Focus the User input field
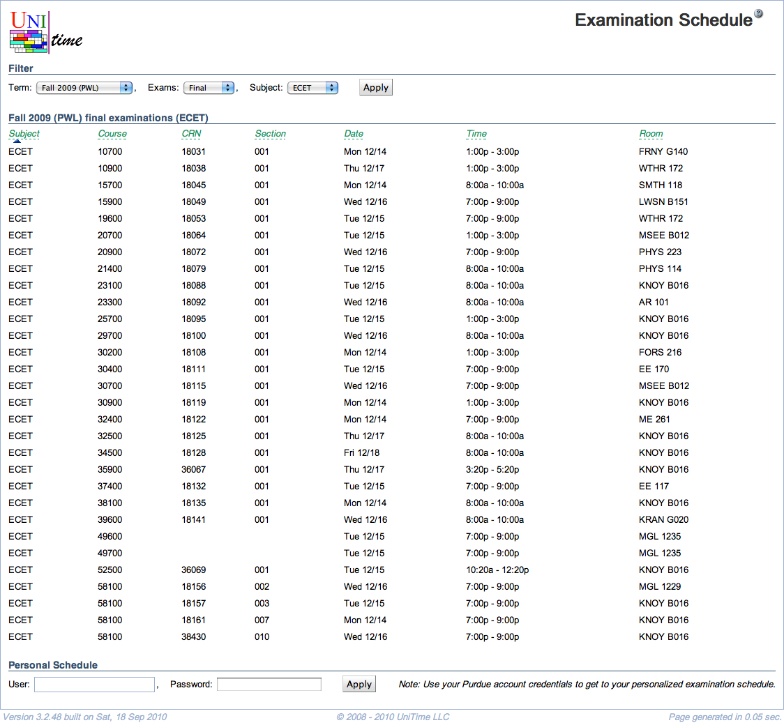Viewport: 784px width, 725px height. (x=94, y=685)
